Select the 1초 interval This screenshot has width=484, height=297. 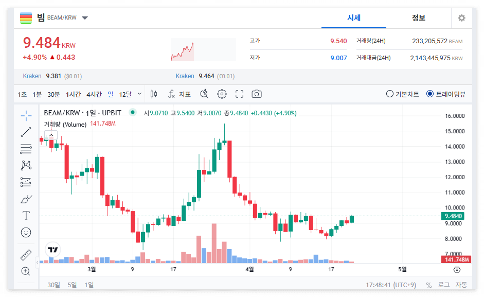pyautogui.click(x=22, y=94)
